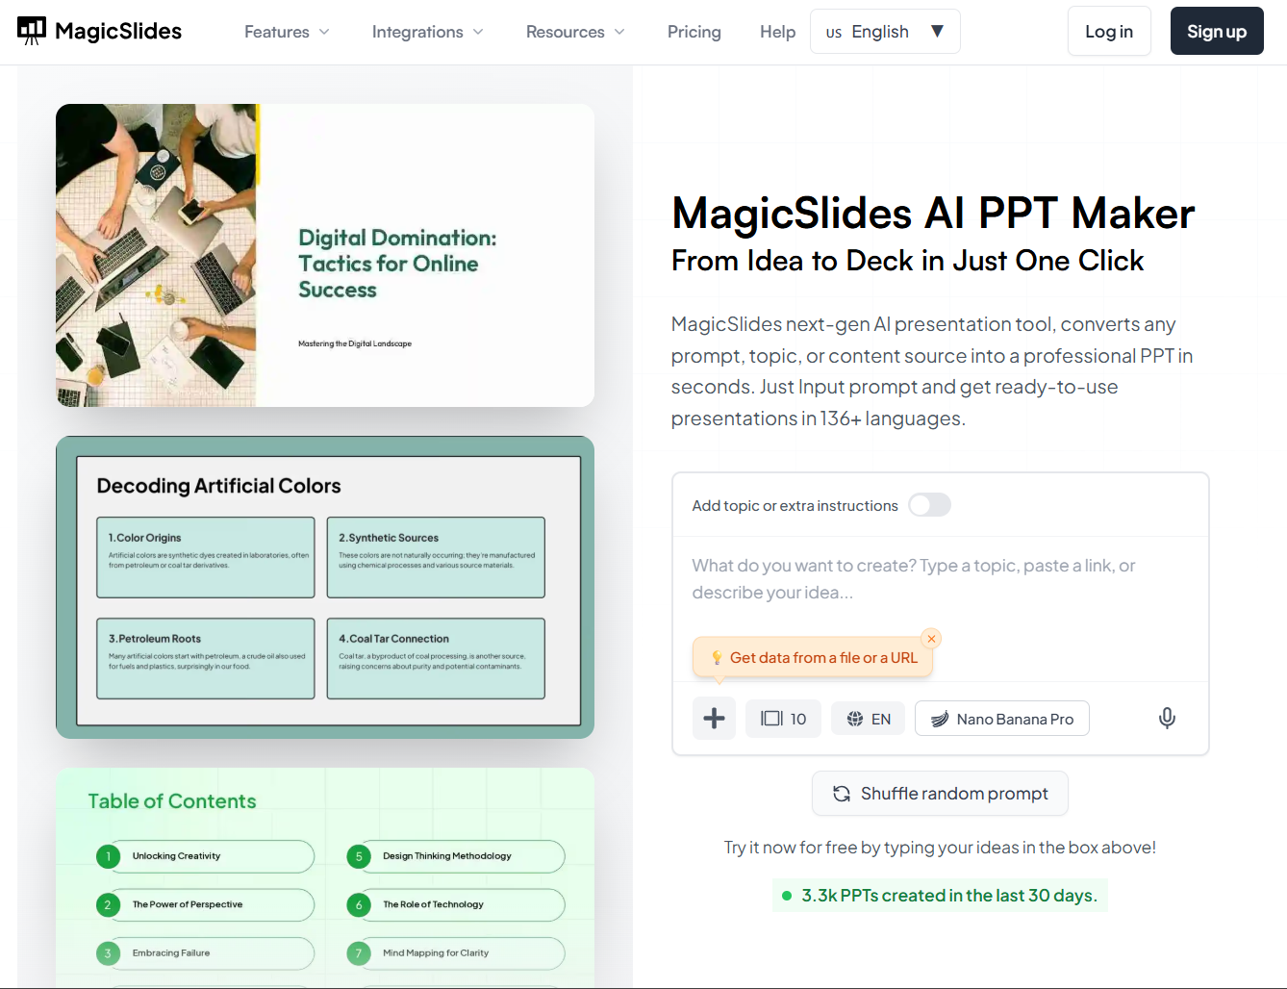Click the 'Try it now for free' text line
Viewport: 1287px width, 989px height.
[940, 848]
